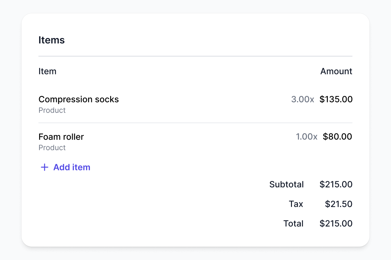Click the divider line between the two items

click(x=195, y=123)
